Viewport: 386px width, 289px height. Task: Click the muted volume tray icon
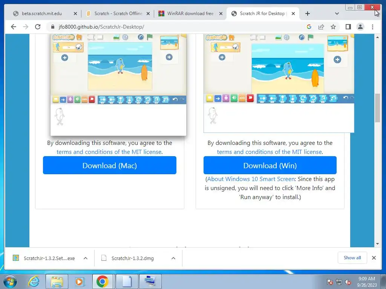tap(348, 282)
